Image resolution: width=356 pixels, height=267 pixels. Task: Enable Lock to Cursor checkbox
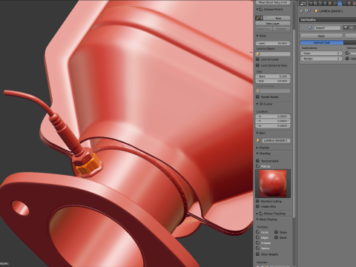[257, 59]
